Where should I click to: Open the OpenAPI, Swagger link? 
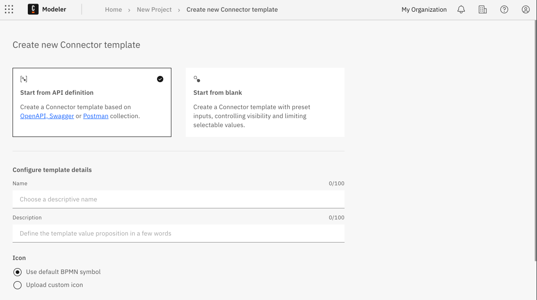point(47,116)
